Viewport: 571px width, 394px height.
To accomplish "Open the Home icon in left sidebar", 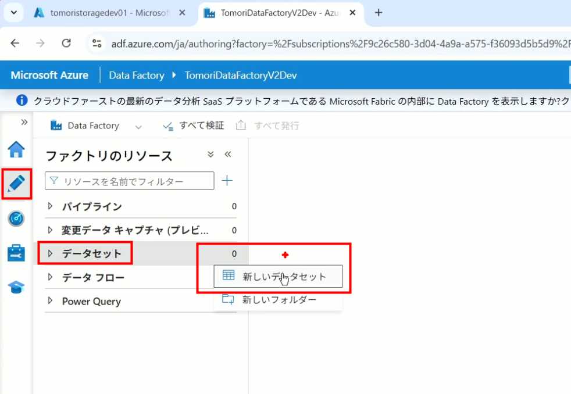I will coord(16,149).
